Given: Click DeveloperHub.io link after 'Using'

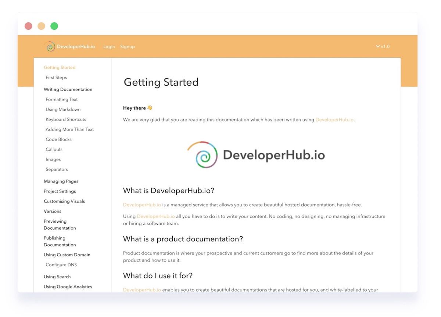Looking at the screenshot, I should [156, 216].
